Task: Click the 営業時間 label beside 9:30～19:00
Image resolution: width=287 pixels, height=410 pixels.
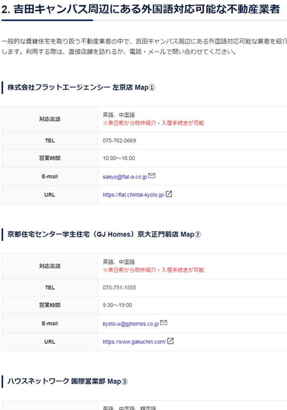Action: [50, 305]
